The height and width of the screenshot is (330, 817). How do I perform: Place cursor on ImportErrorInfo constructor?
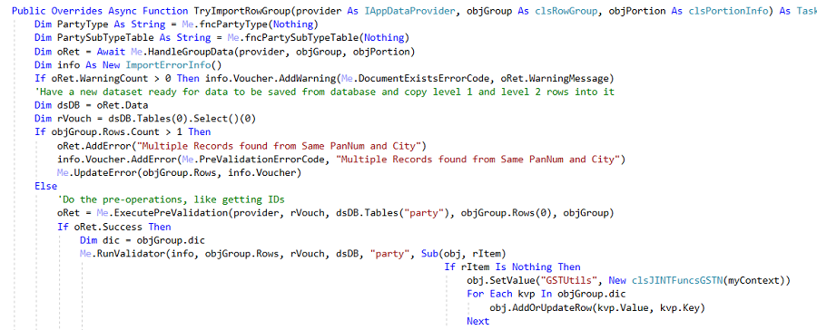168,65
